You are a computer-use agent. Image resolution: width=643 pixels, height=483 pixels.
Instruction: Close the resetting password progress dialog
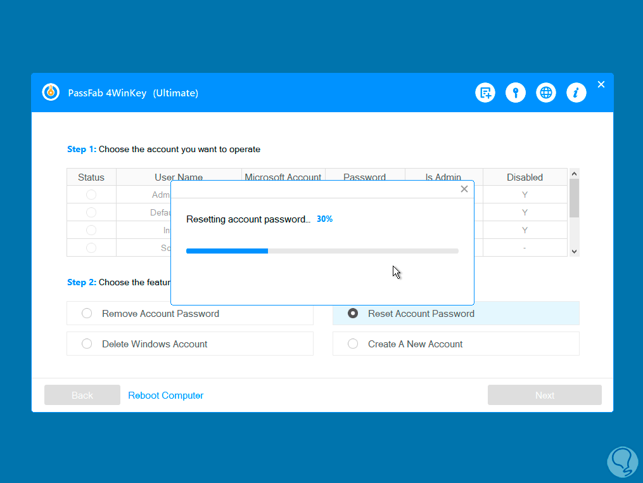pos(464,189)
